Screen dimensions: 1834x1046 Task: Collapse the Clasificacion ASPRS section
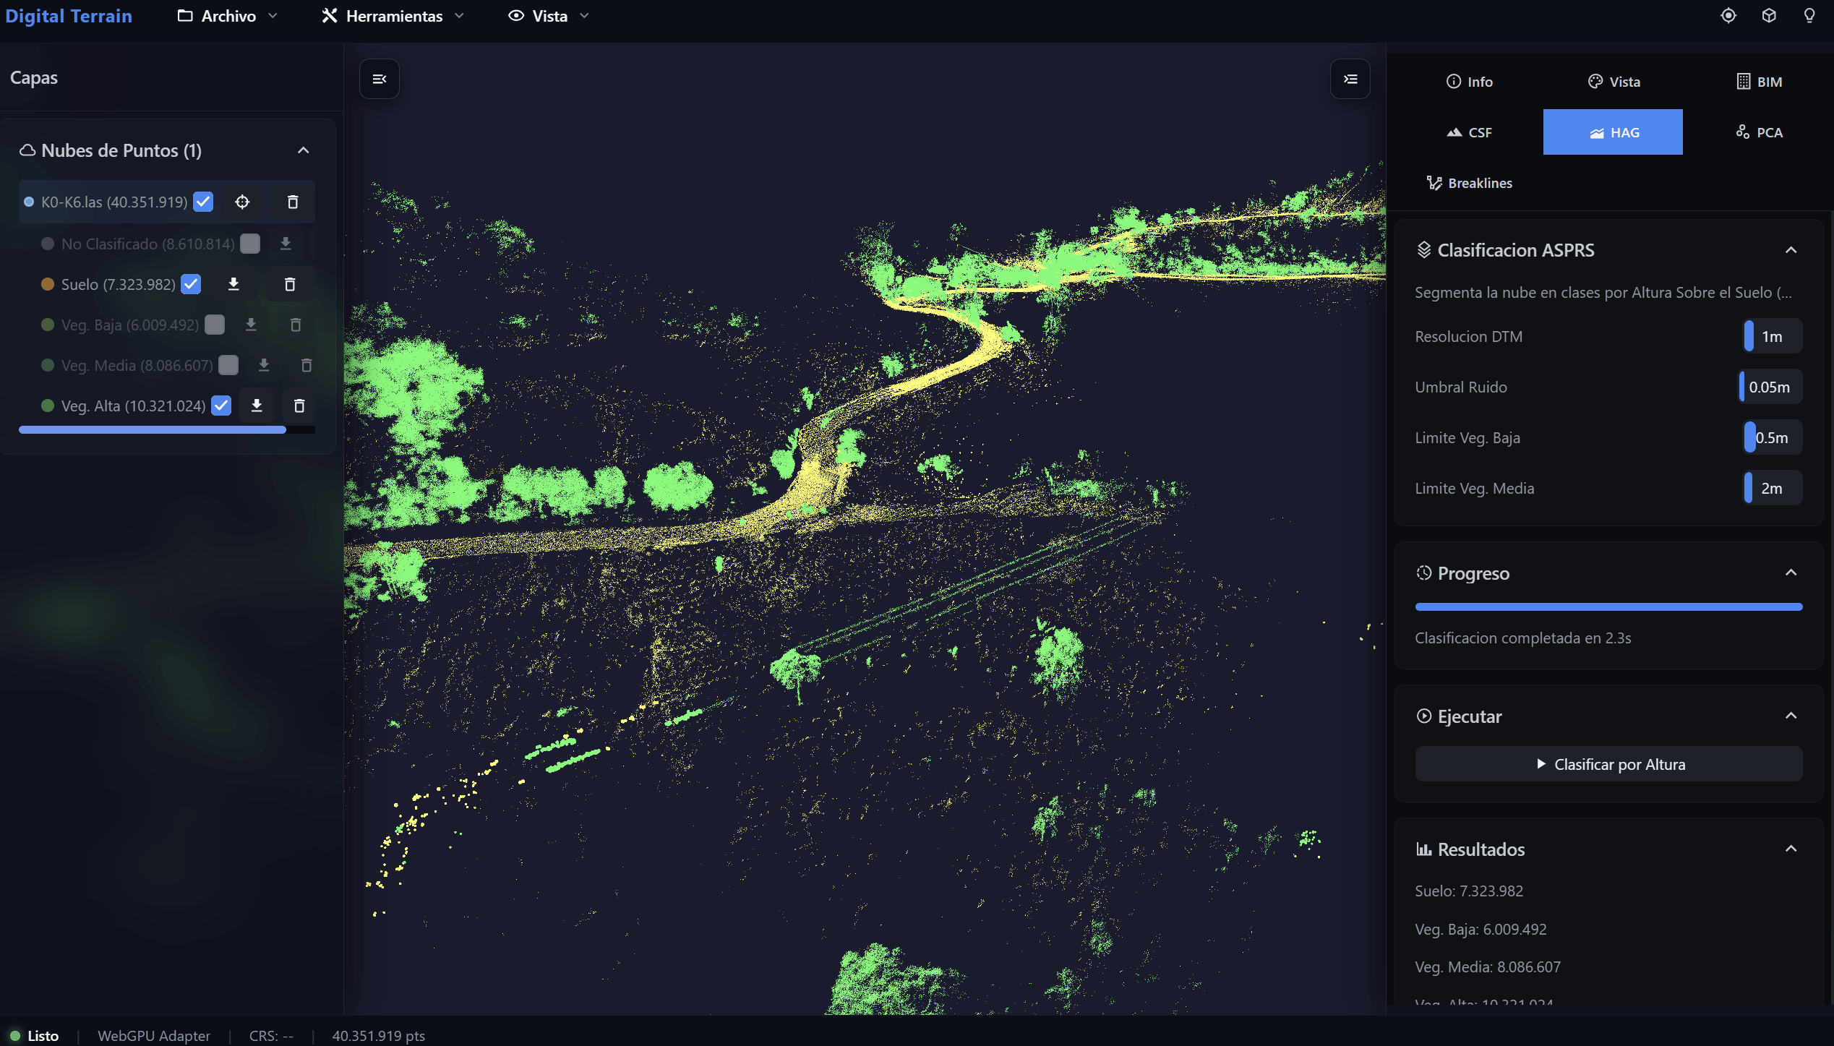coord(1791,250)
